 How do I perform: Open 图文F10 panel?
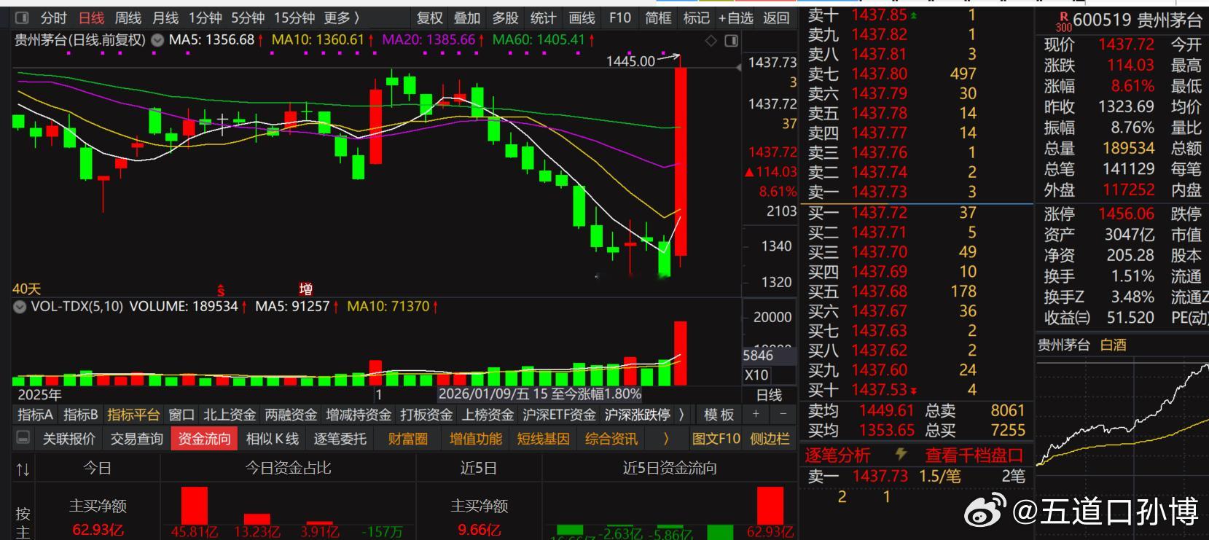pyautogui.click(x=716, y=439)
